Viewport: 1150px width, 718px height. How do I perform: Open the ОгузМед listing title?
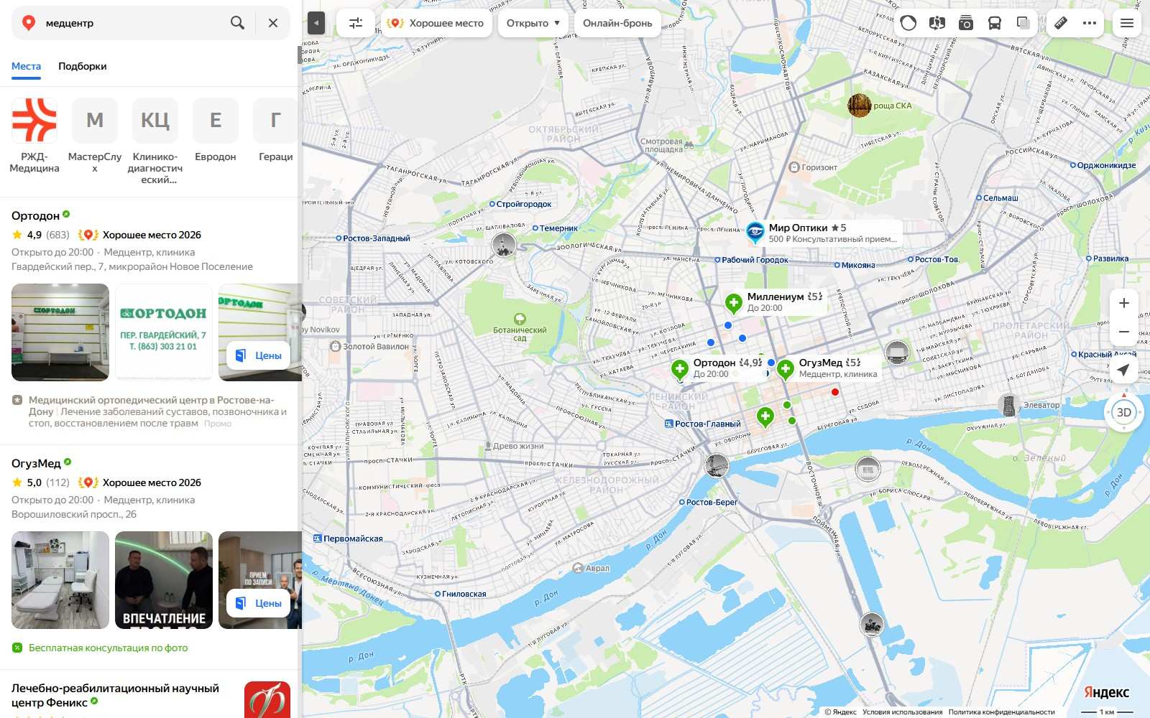pos(36,463)
